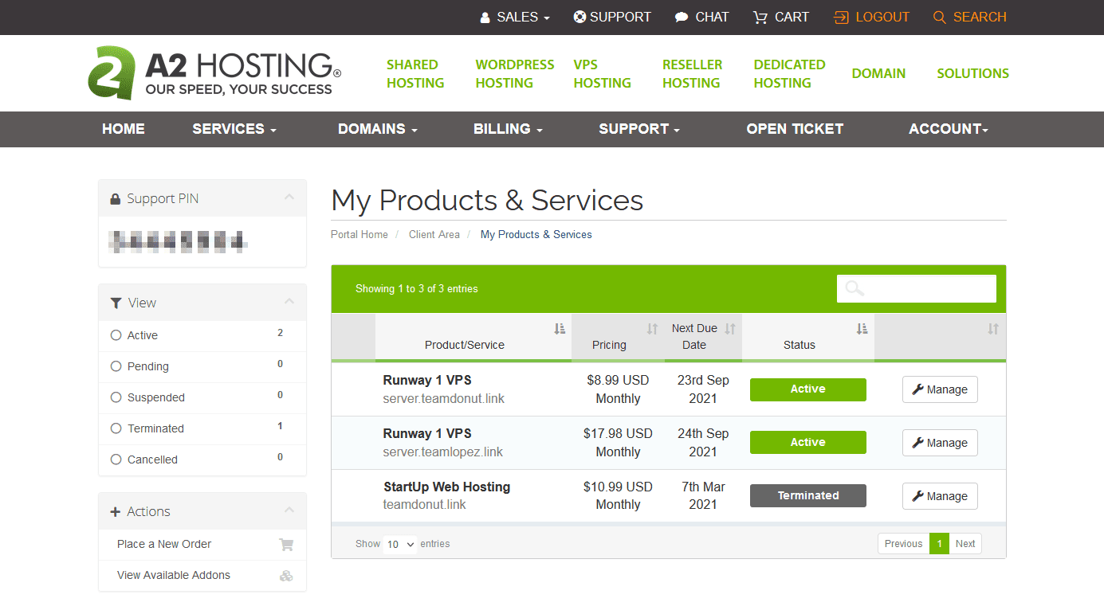
Task: Click the lock icon beside Support PIN
Action: pyautogui.click(x=116, y=199)
